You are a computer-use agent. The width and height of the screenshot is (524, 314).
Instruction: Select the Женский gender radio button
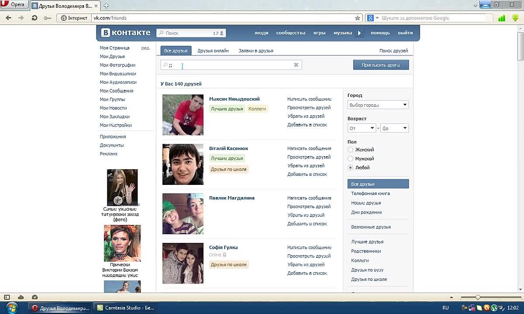point(350,150)
